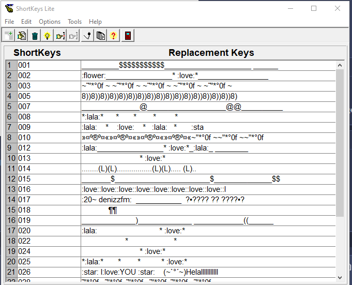The image size is (352, 285).
Task: Click the scroll up arrow of the list
Action: coord(340,65)
